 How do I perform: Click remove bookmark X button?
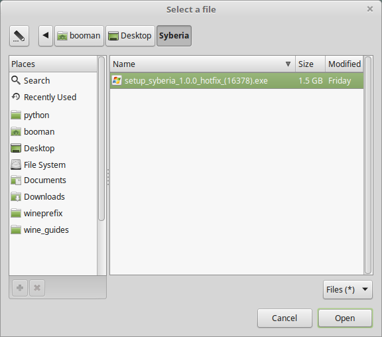coord(37,288)
